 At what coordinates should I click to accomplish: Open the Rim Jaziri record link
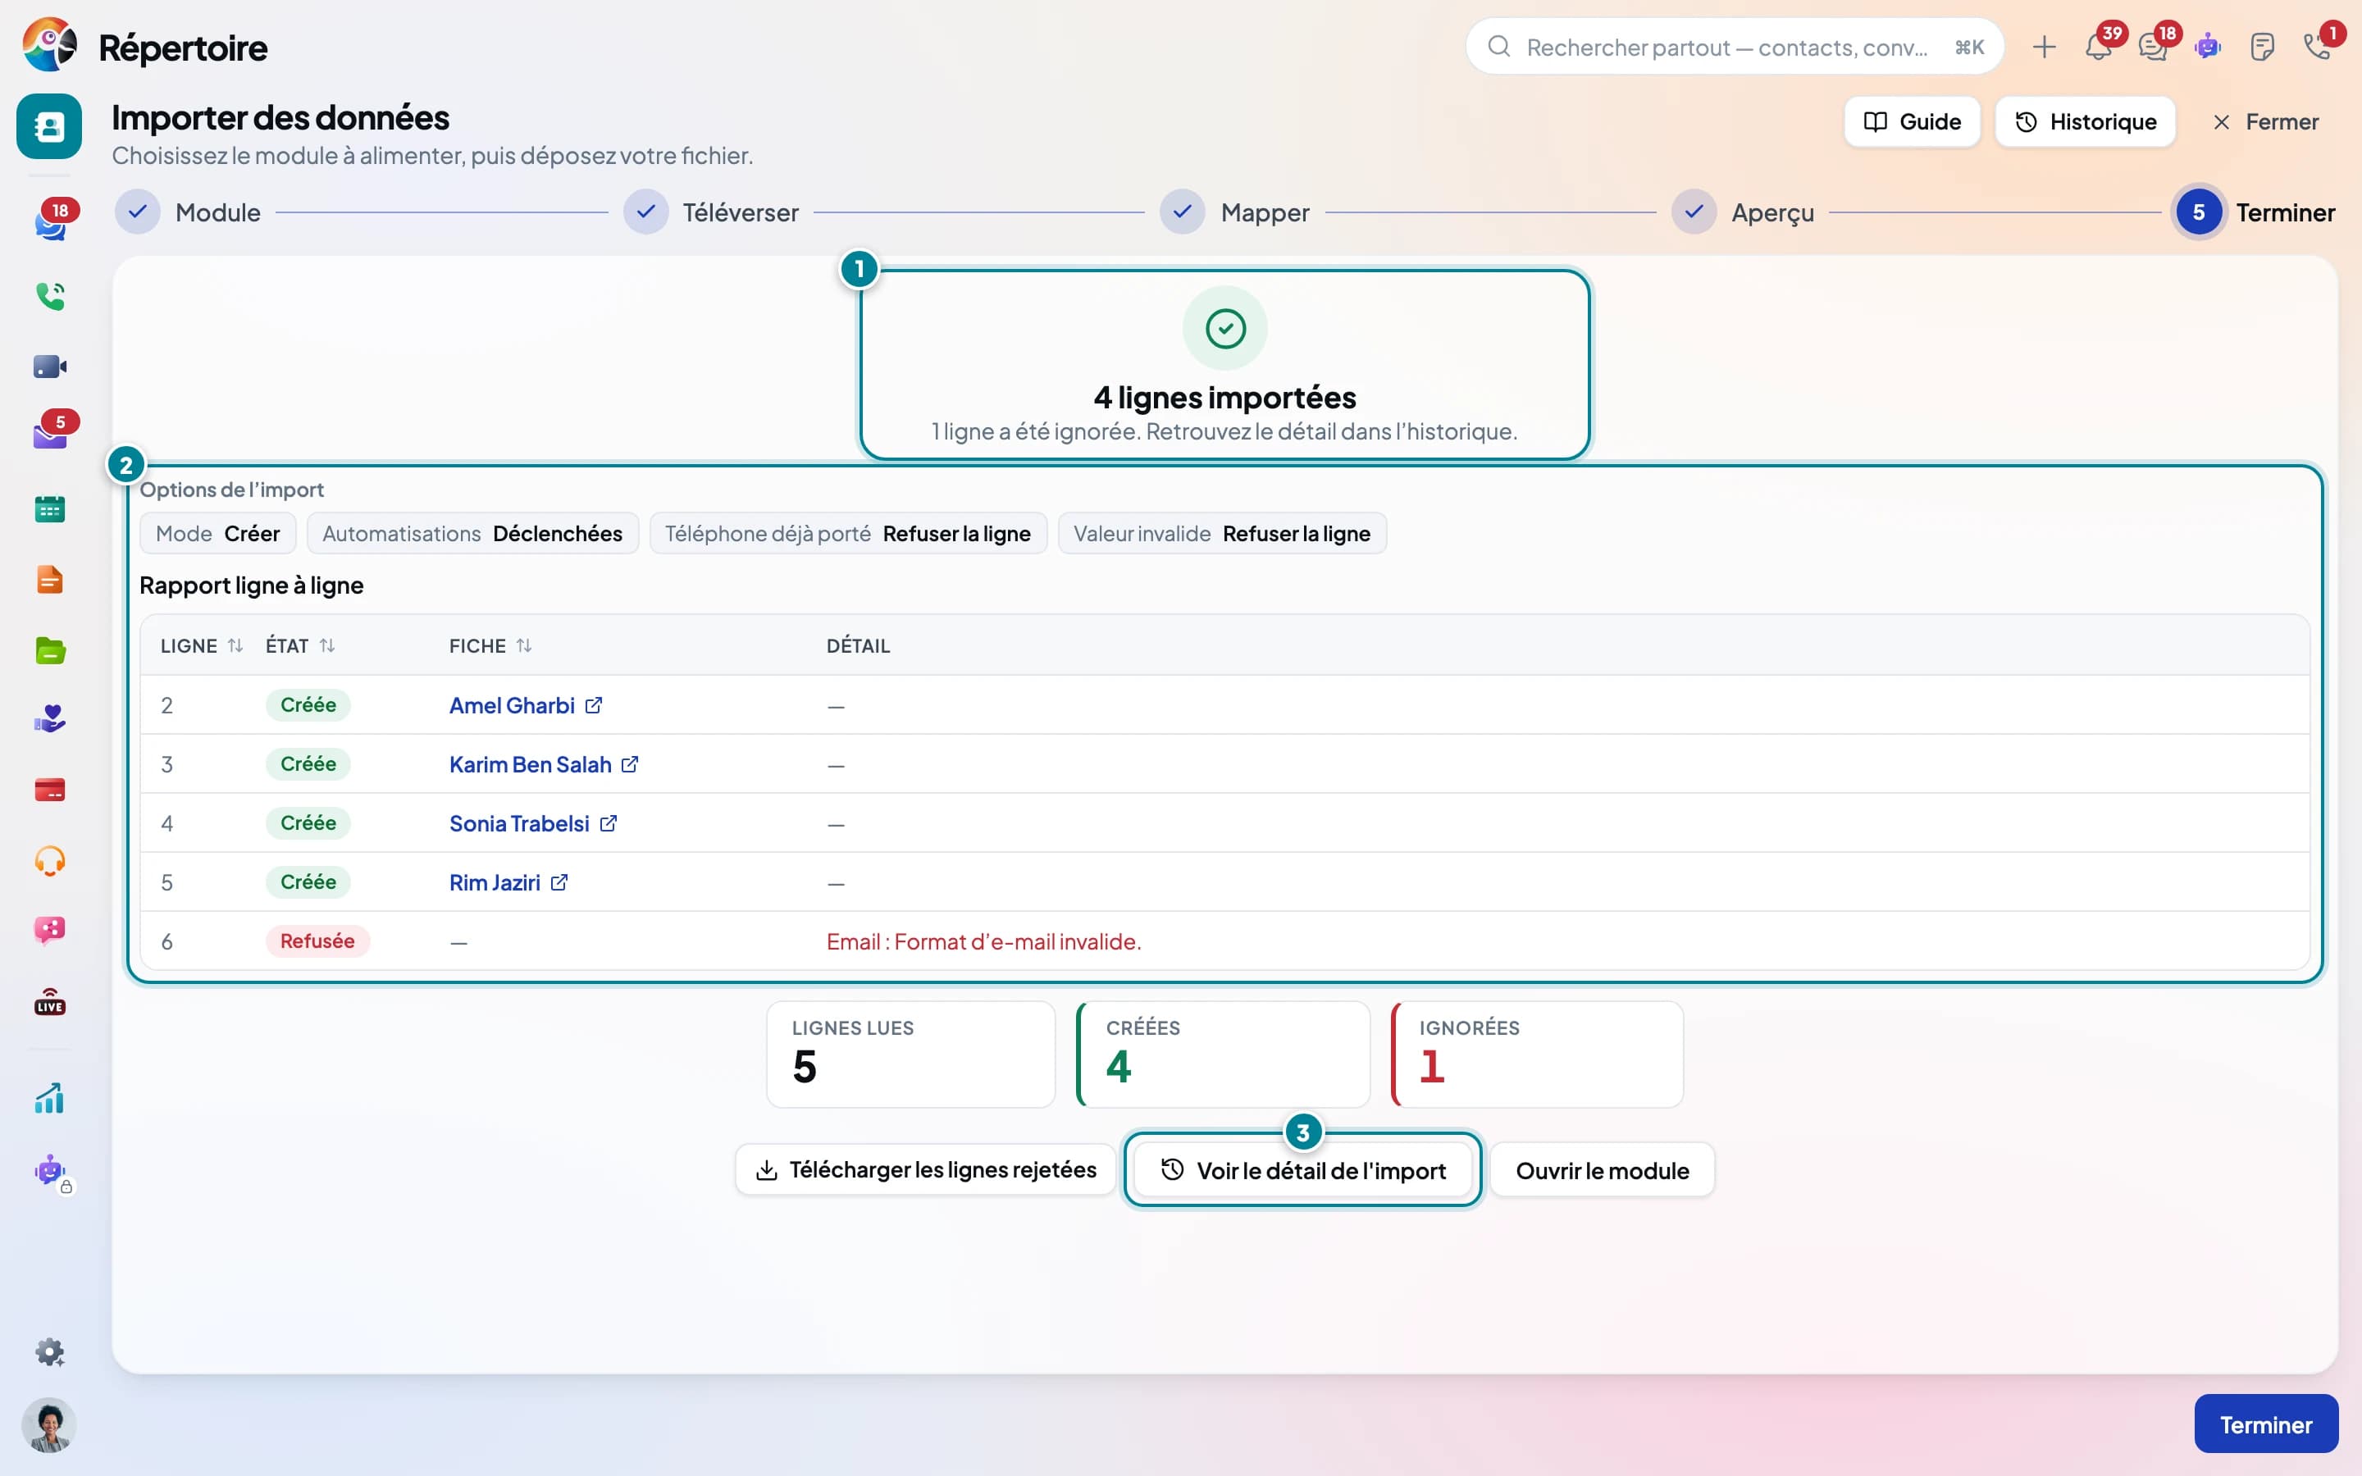point(508,882)
